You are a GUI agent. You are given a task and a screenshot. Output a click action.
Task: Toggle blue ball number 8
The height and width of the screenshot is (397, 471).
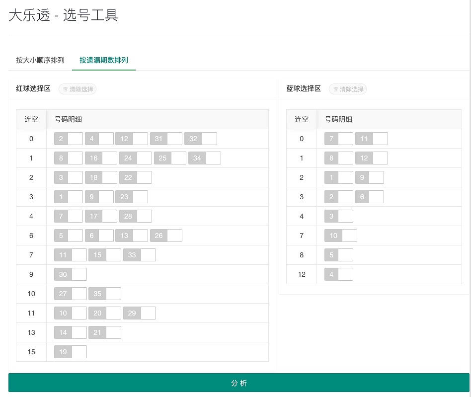coord(339,158)
